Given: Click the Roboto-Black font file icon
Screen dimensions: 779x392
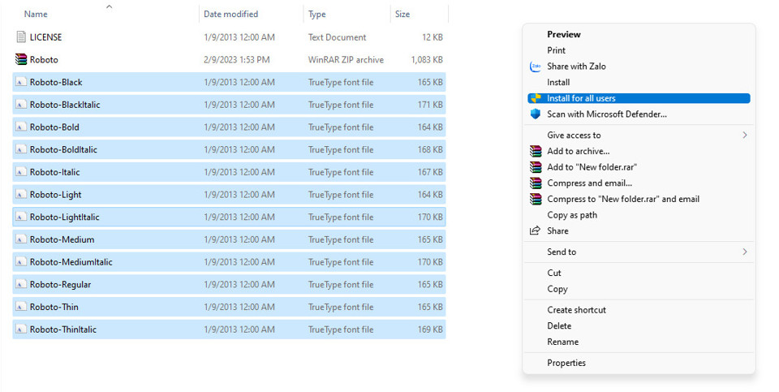Looking at the screenshot, I should coord(21,82).
